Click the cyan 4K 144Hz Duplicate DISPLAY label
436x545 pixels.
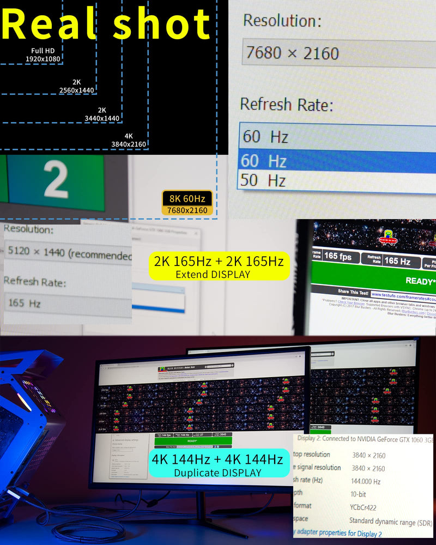pos(219,464)
